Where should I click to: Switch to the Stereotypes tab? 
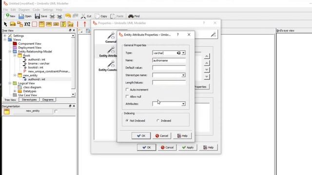pyautogui.click(x=29, y=100)
